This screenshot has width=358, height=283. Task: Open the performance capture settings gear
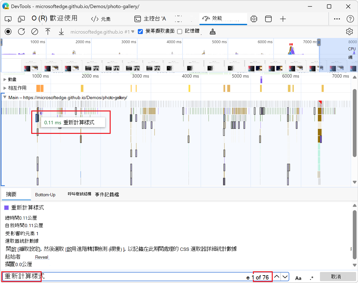point(349,32)
